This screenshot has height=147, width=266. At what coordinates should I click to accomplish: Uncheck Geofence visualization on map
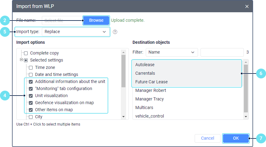[x=31, y=103]
